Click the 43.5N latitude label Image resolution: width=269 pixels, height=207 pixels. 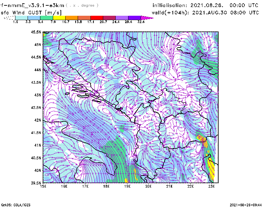(x=36, y=82)
